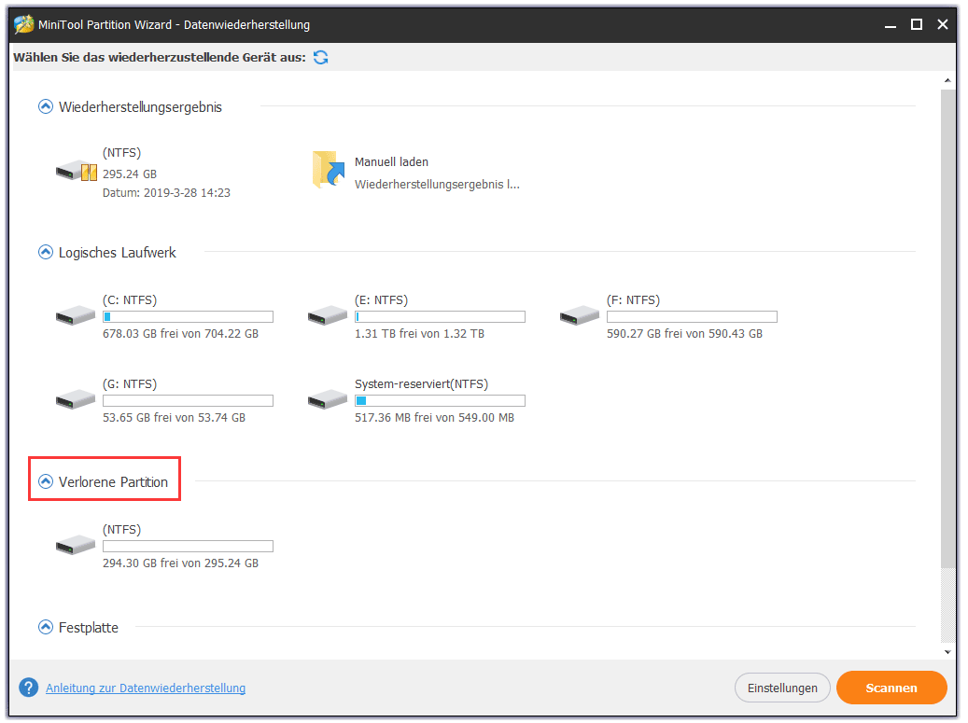
Task: Click the (F: NTFS) label
Action: (633, 300)
